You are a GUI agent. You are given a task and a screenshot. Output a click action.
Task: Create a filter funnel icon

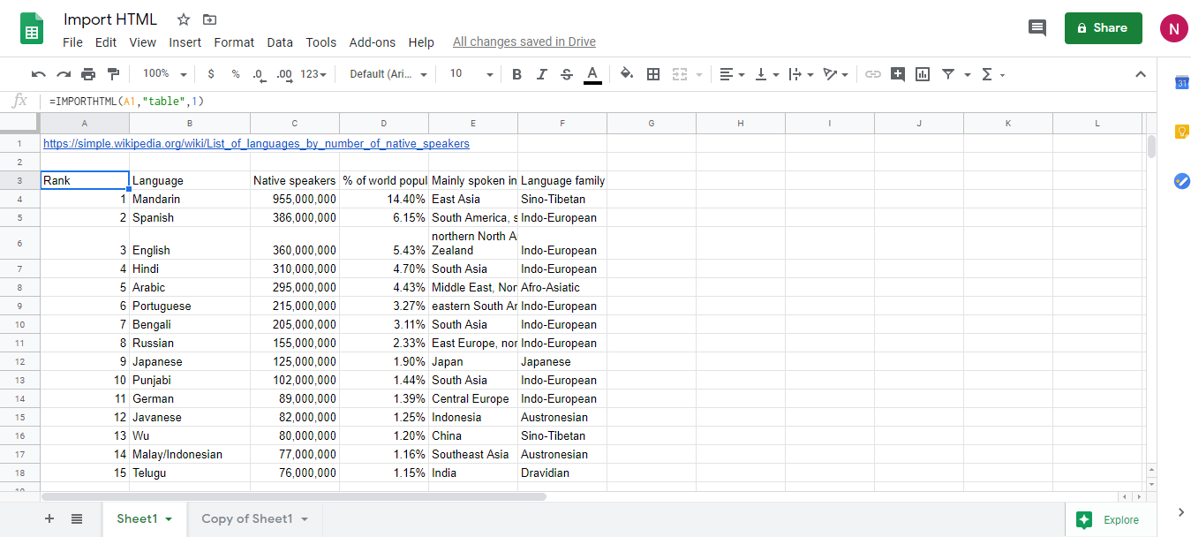(x=948, y=74)
